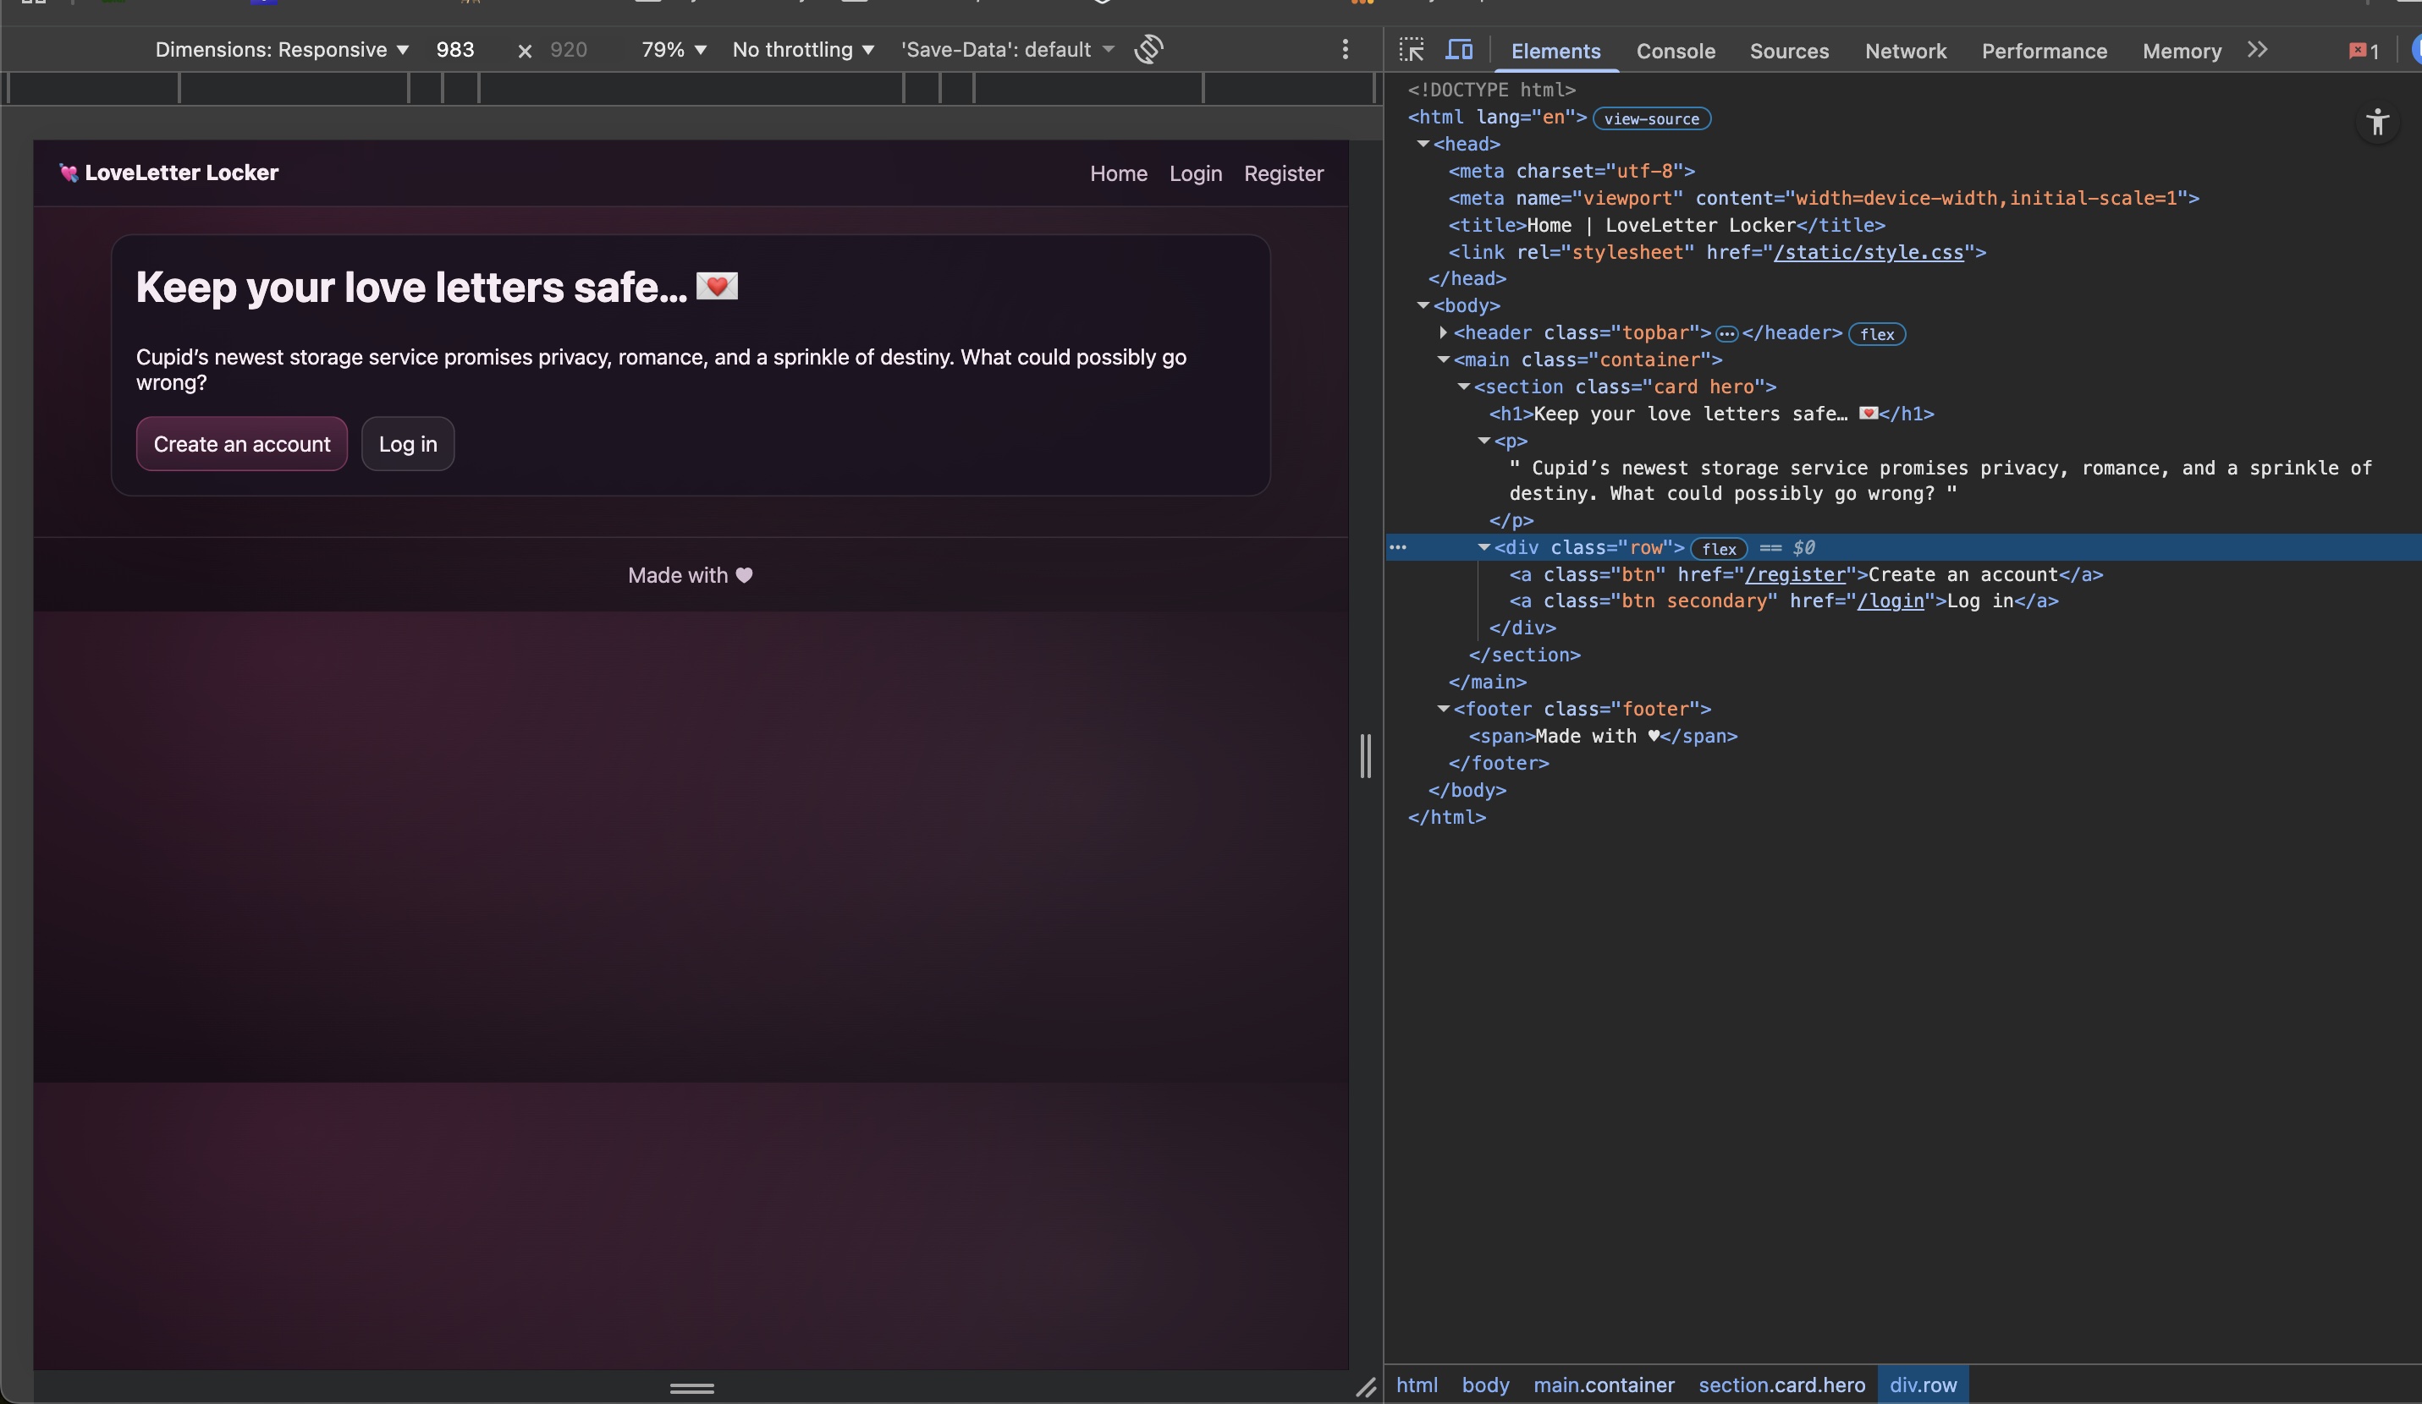
Task: Activate the inspect element cursor mode
Action: click(x=1411, y=50)
